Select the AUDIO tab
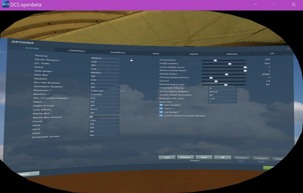This screenshot has height=193, width=303. point(194,54)
